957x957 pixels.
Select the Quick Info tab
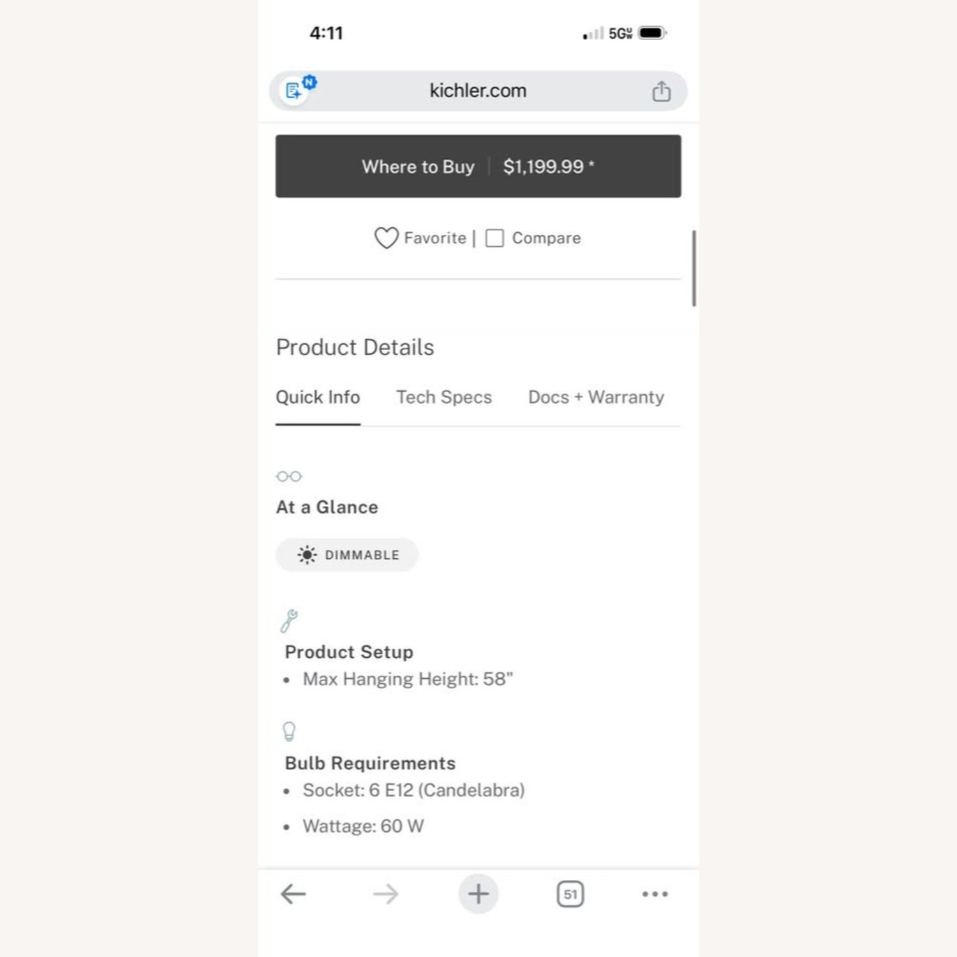click(x=318, y=397)
